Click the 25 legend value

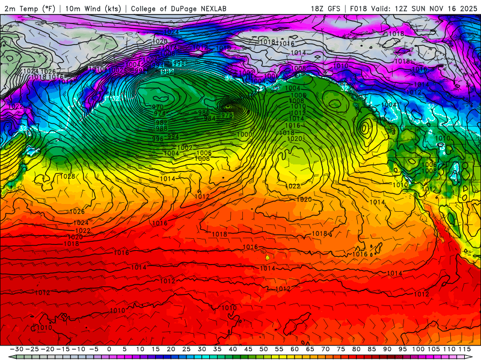[186, 349]
